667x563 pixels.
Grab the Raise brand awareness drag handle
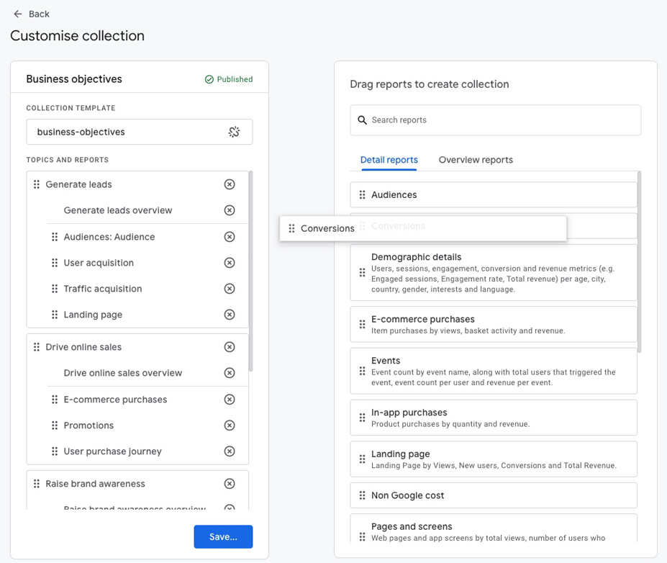coord(37,483)
